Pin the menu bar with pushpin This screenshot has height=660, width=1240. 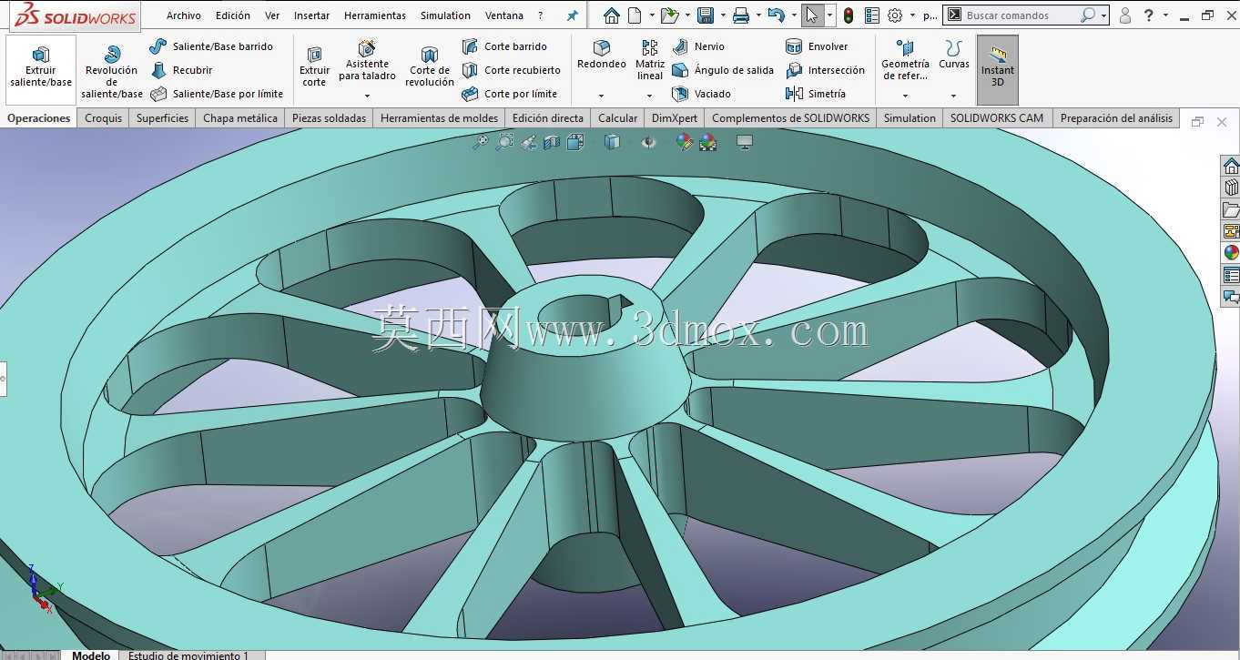click(x=572, y=15)
